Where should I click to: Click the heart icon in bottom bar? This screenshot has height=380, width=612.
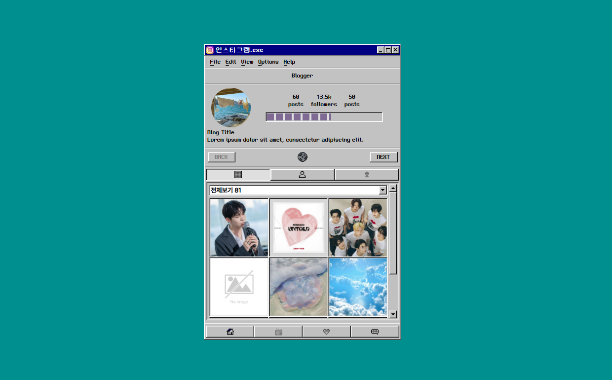coord(326,332)
